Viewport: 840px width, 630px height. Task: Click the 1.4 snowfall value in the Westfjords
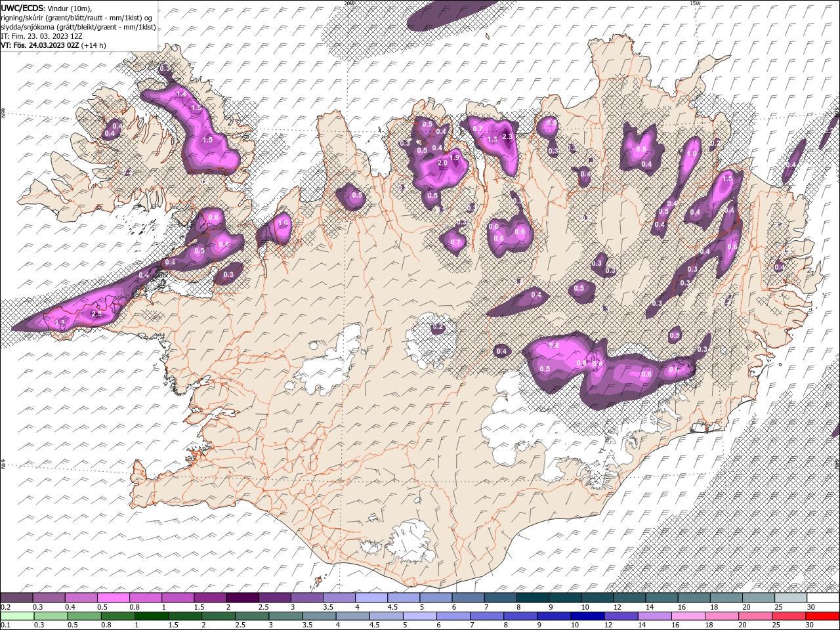tap(182, 94)
